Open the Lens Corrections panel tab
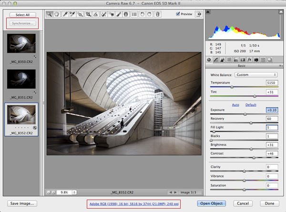The width and height of the screenshot is (286, 212). coord(243,60)
